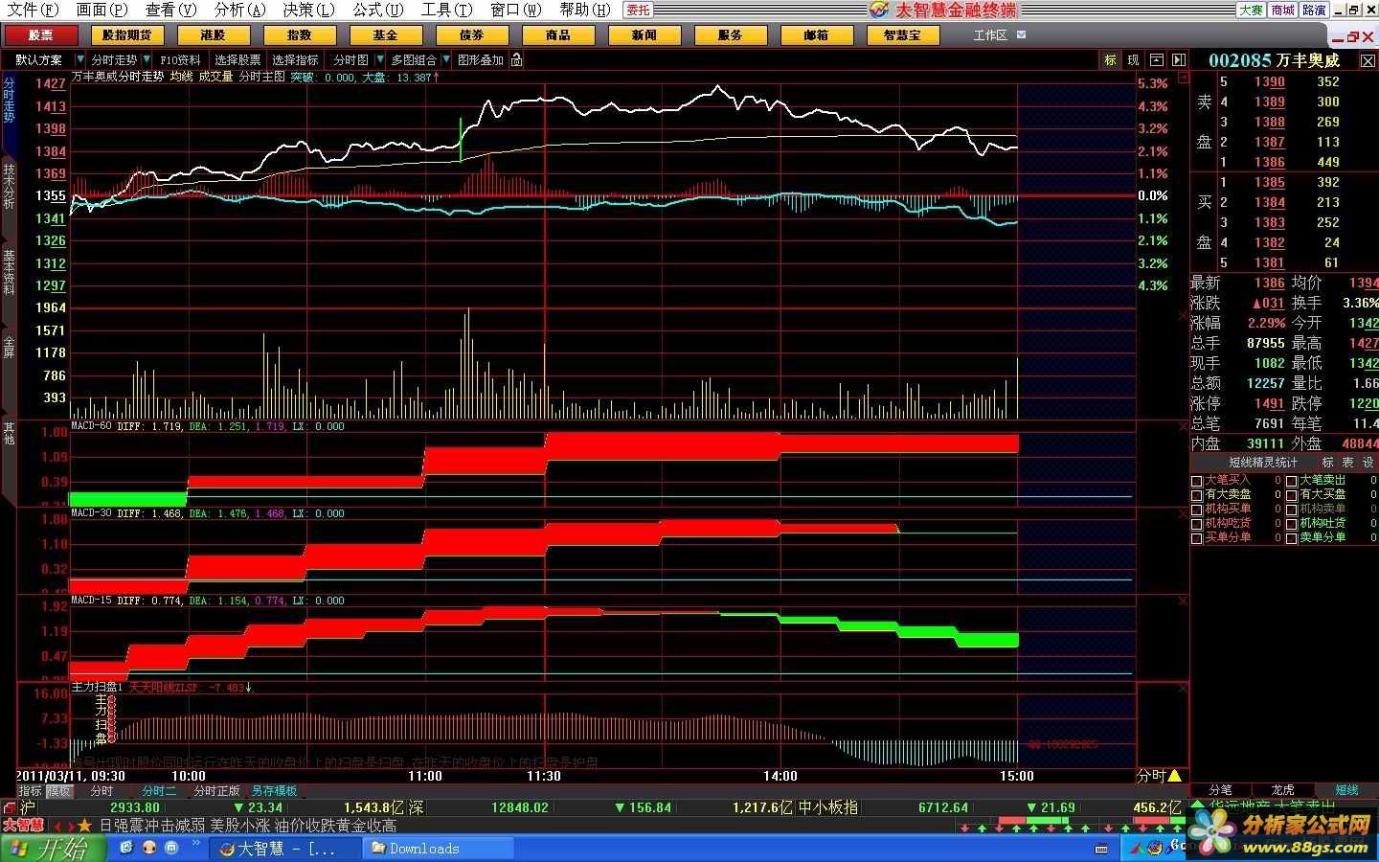Viewport: 1379px width, 862px height.
Task: Click the 委托 order entry icon in title bar
Action: 638,10
